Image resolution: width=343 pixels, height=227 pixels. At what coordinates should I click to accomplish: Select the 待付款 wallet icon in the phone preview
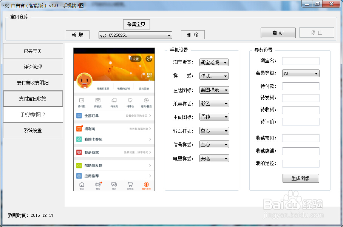click(82, 101)
